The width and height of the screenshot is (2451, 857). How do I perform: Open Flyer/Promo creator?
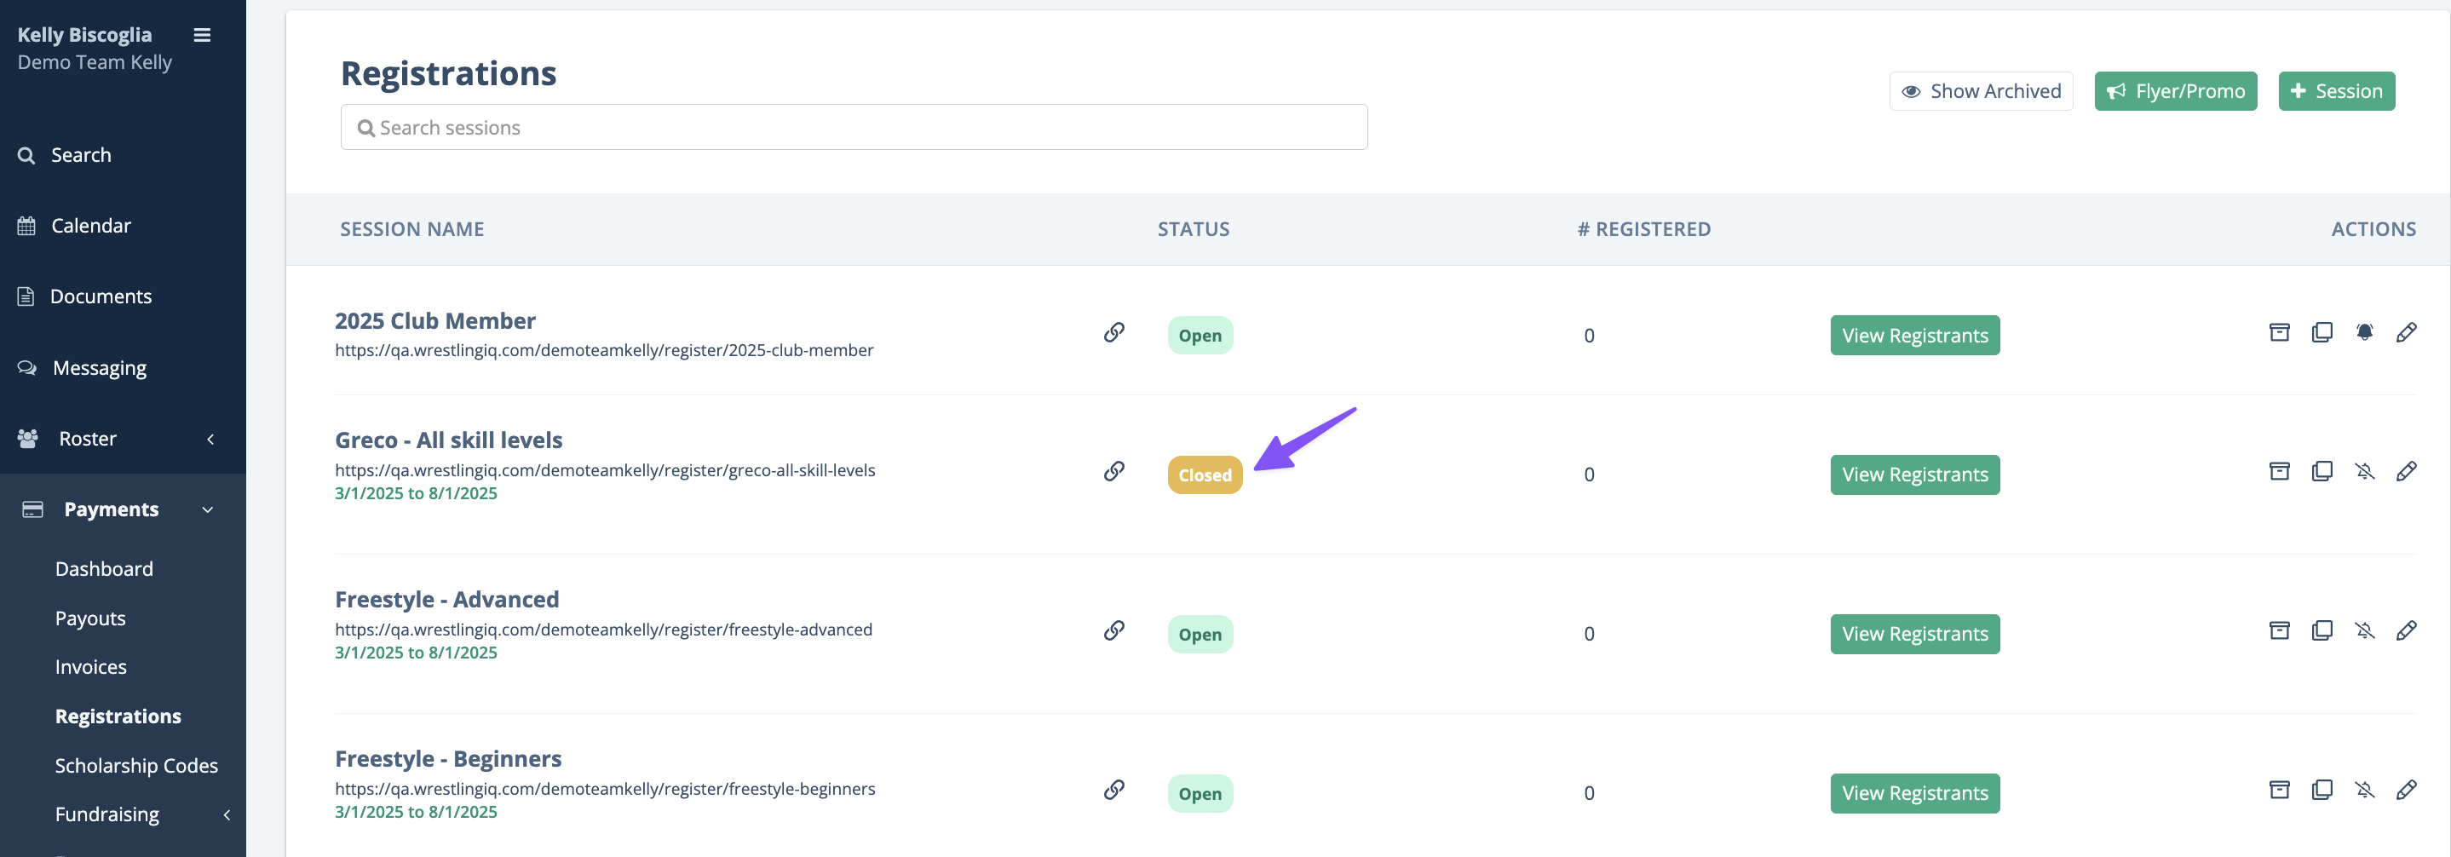point(2175,91)
